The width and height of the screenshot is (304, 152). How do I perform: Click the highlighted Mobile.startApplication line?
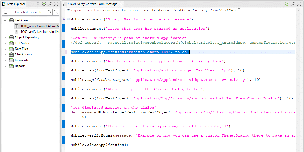point(129,52)
